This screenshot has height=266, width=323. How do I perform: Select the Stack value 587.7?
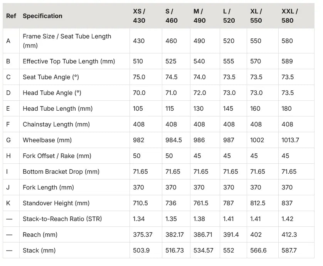click(x=289, y=250)
